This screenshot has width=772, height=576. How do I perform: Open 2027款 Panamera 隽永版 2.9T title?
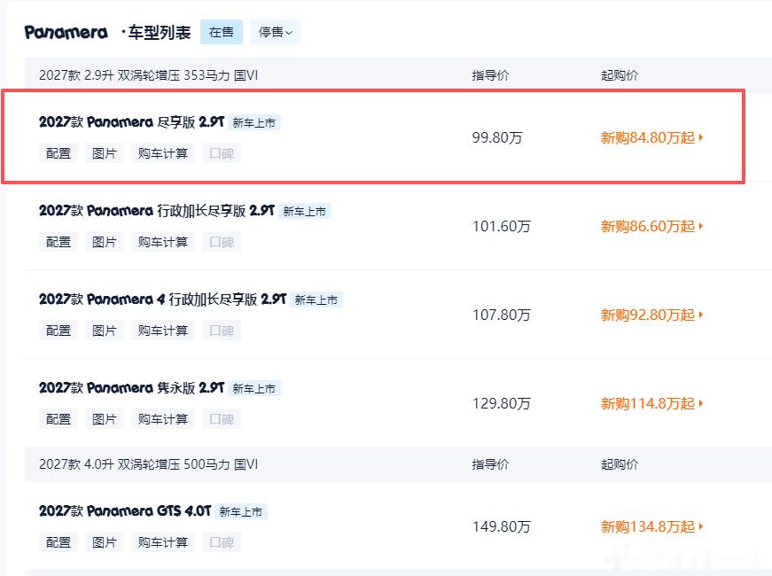click(131, 388)
